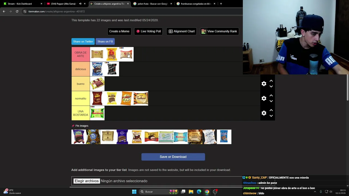Mute the Popper tab audio icon
The image size is (349, 196).
coord(80,4)
